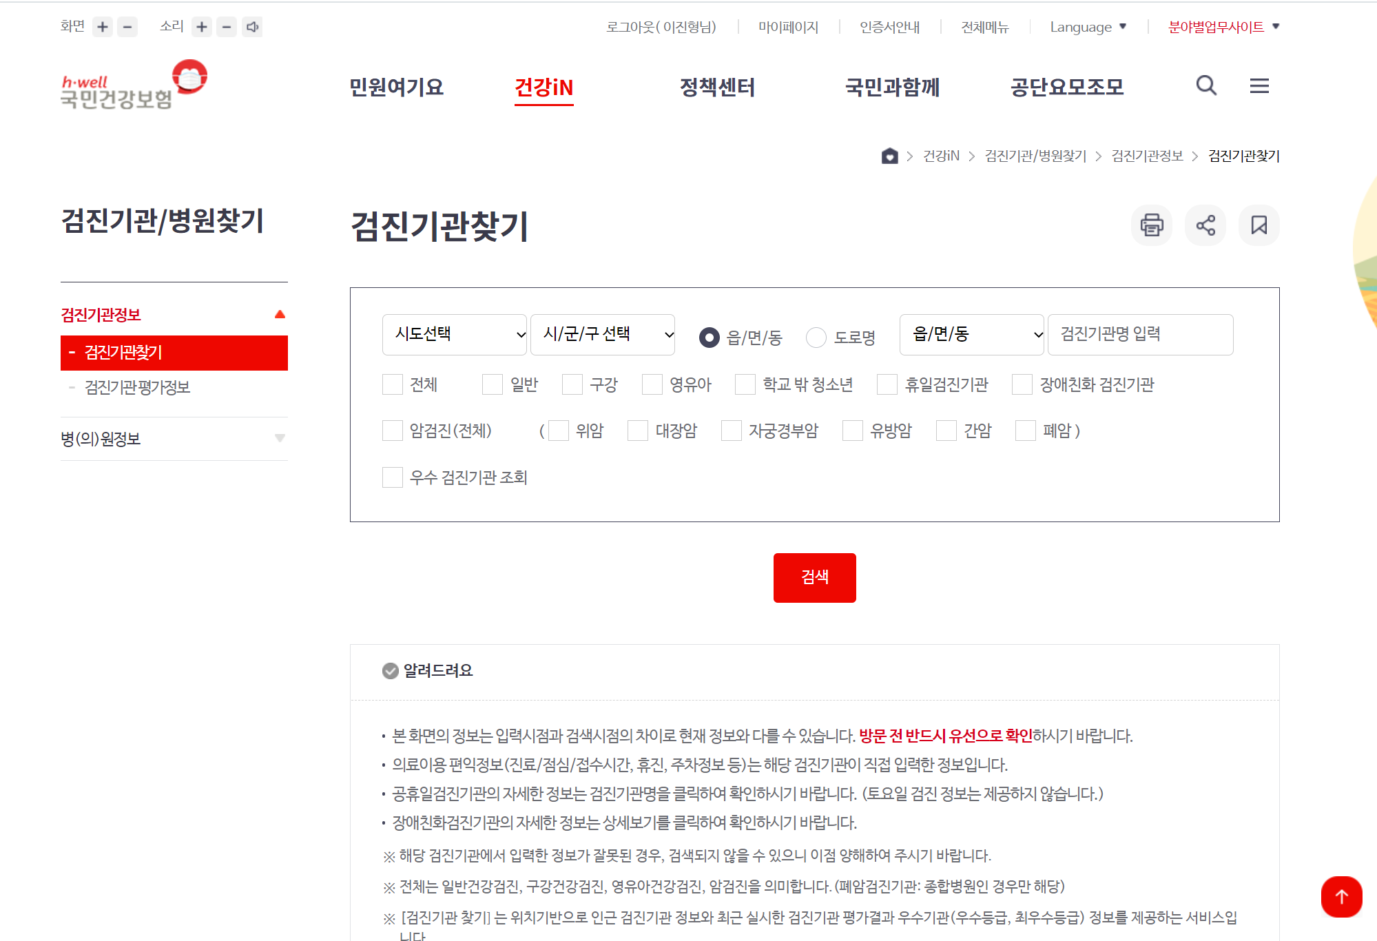
Task: Click the scroll-to-top arrow button
Action: pos(1340,896)
